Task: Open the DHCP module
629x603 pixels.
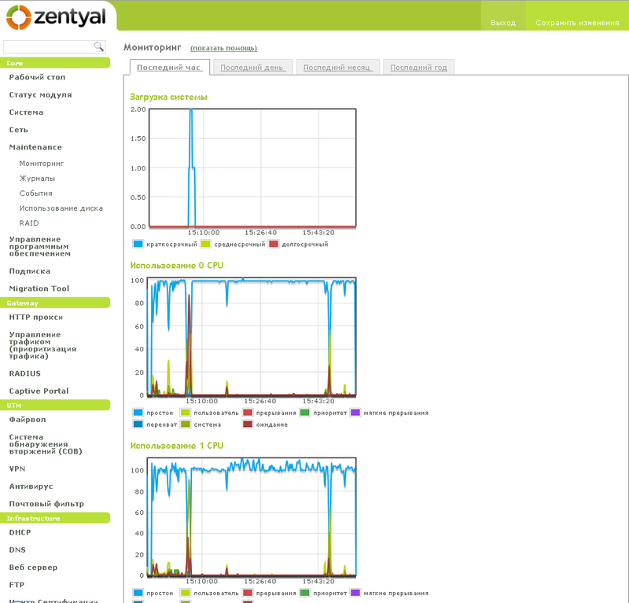Action: [19, 532]
